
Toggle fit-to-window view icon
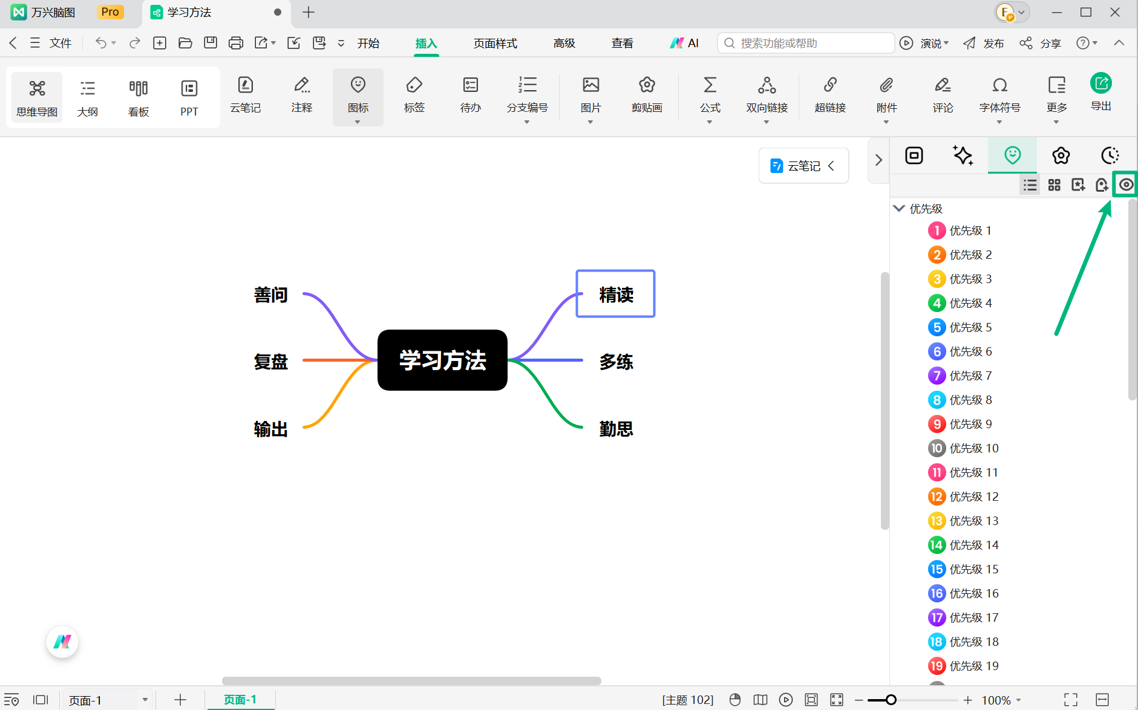(x=811, y=700)
